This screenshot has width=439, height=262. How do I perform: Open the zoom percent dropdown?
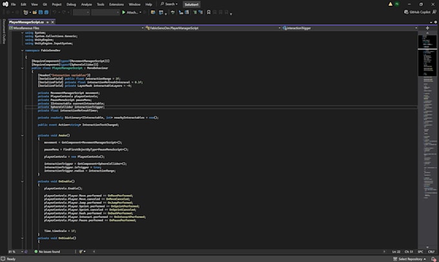pos(22,252)
